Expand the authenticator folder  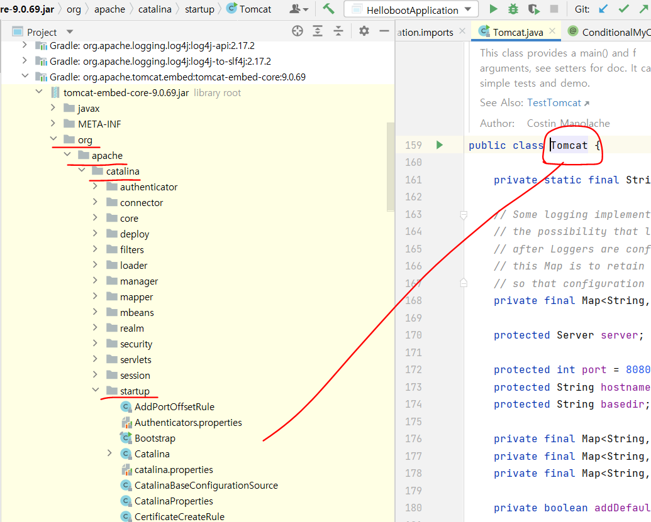pyautogui.click(x=95, y=187)
